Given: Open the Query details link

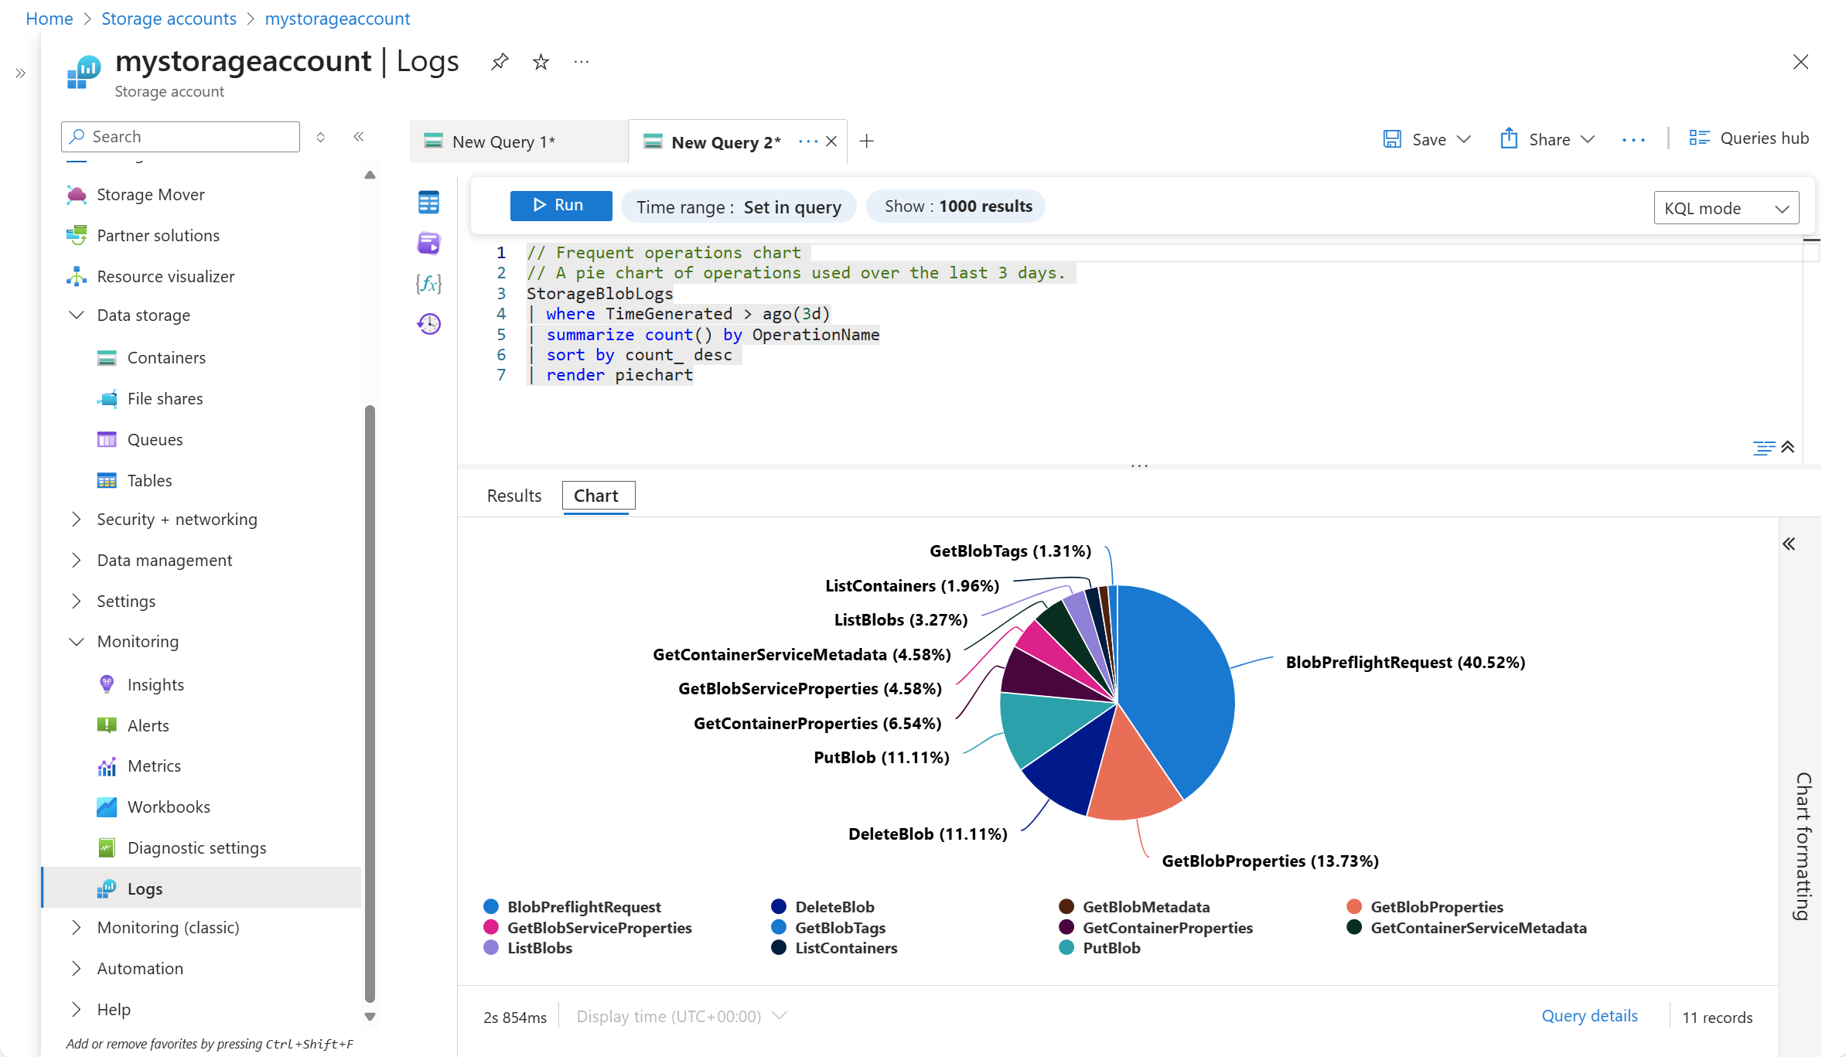Looking at the screenshot, I should tap(1589, 1016).
